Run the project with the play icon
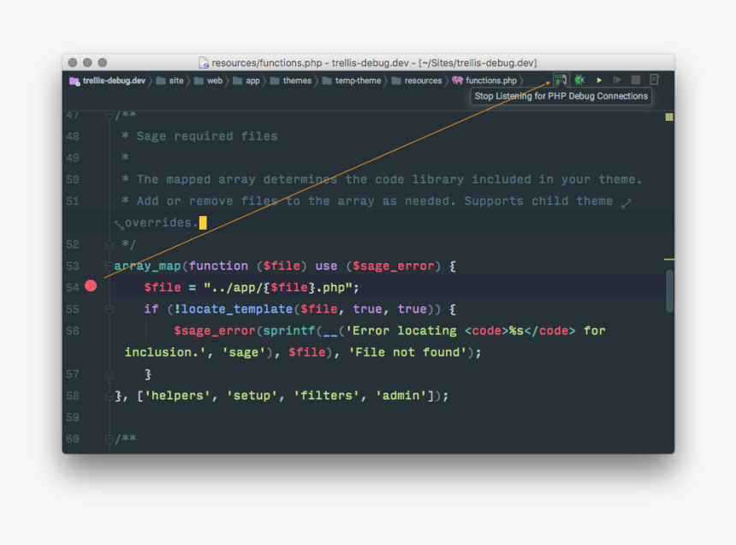 point(599,81)
